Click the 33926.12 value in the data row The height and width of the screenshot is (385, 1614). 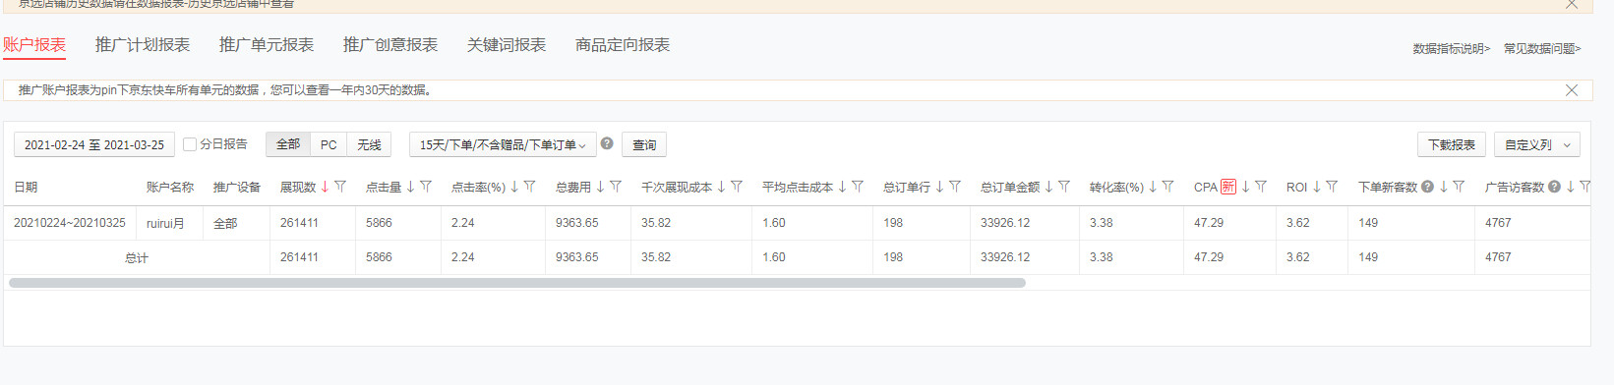pyautogui.click(x=1005, y=223)
